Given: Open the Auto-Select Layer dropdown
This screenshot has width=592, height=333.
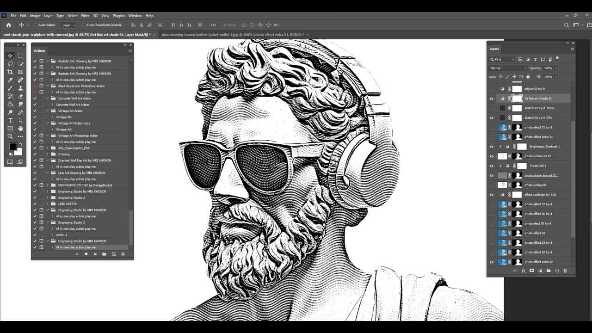Looking at the screenshot, I should coord(68,25).
